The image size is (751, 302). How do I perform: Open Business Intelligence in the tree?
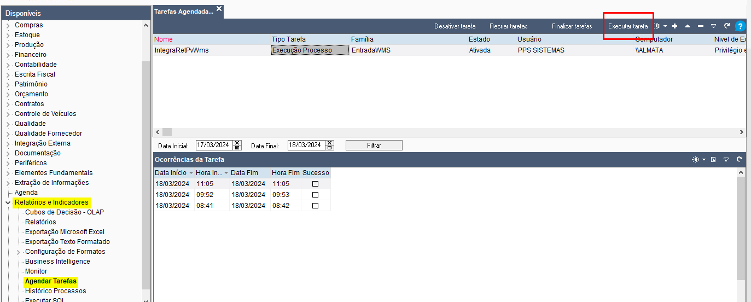pos(57,262)
